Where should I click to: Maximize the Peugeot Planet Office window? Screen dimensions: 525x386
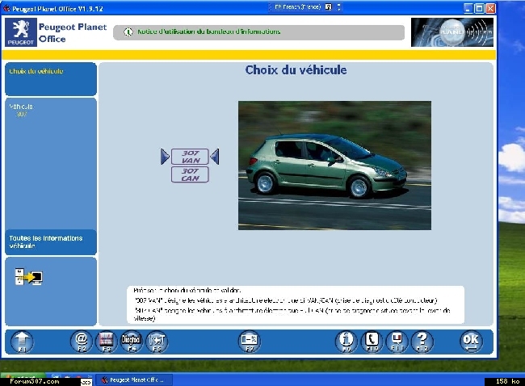click(x=480, y=8)
